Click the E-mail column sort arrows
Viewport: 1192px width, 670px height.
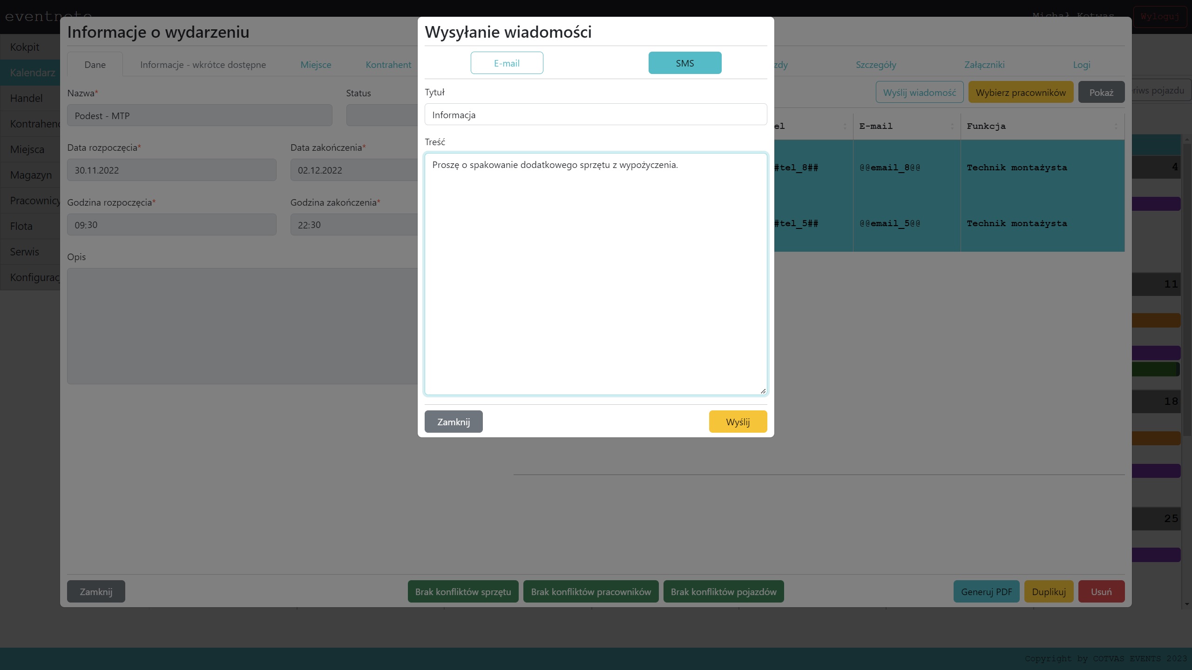click(952, 126)
